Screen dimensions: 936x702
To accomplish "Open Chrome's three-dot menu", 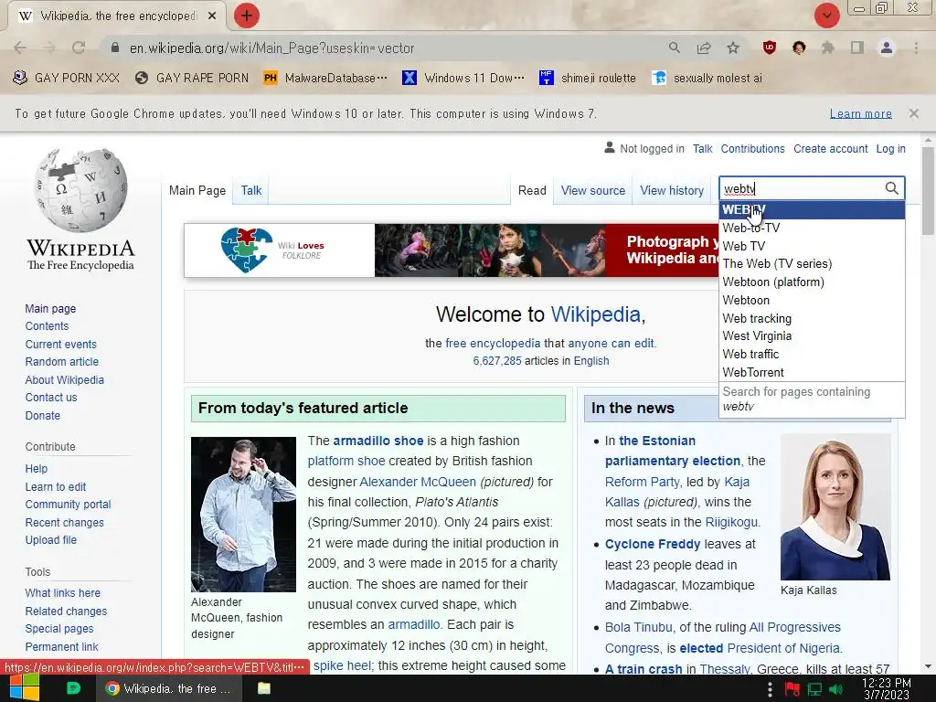I will click(x=916, y=48).
